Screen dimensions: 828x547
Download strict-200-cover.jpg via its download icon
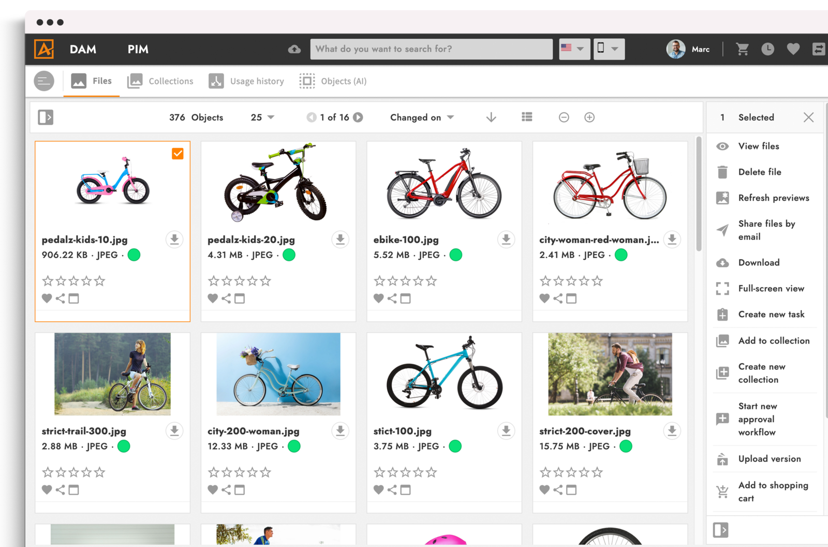[672, 431]
